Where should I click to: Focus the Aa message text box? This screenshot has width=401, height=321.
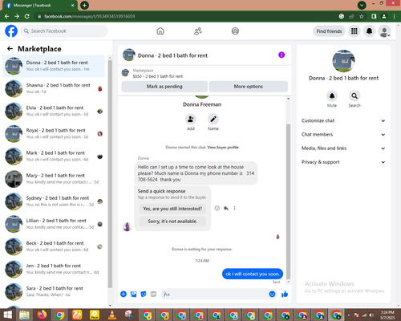(215, 294)
